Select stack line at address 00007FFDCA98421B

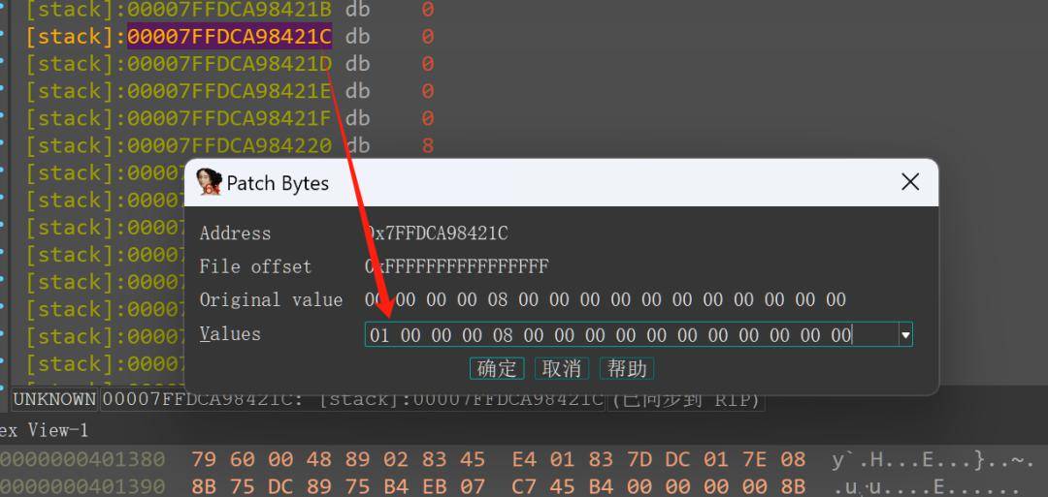229,10
